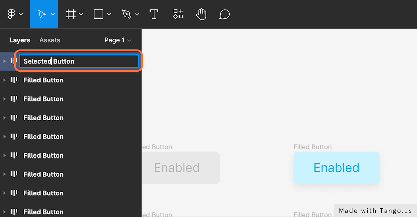Select the Filled Button layer directly under Selected Button

click(71, 80)
